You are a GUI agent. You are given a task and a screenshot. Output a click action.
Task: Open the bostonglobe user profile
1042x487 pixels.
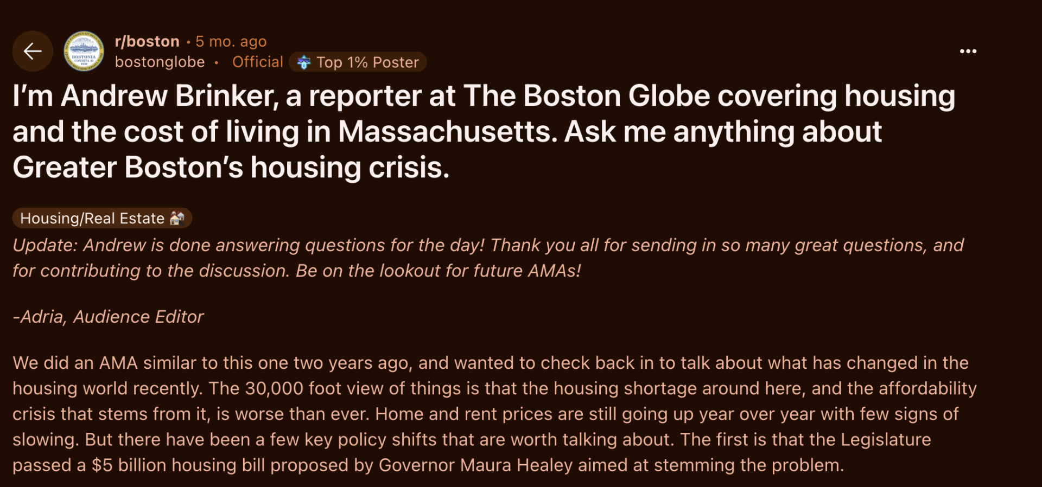click(160, 62)
